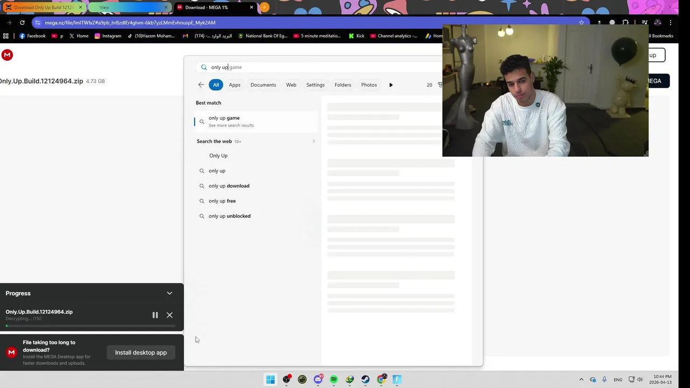Select the Settings search filter
690x388 pixels.
pos(315,85)
